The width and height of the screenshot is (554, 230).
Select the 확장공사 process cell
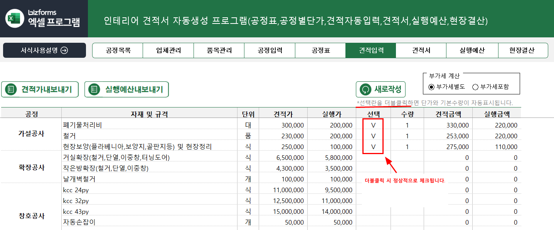(31, 168)
